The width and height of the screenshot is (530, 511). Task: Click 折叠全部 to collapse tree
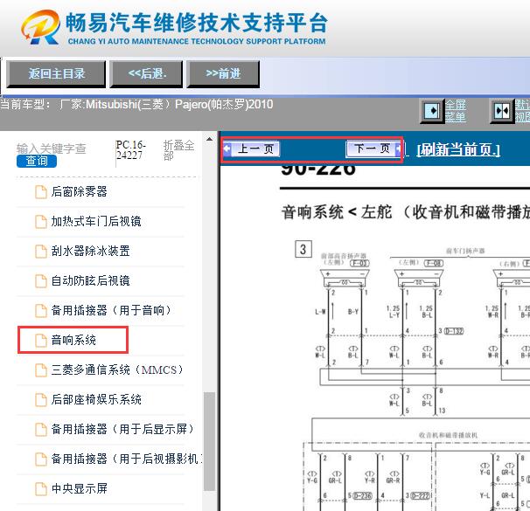coord(178,150)
